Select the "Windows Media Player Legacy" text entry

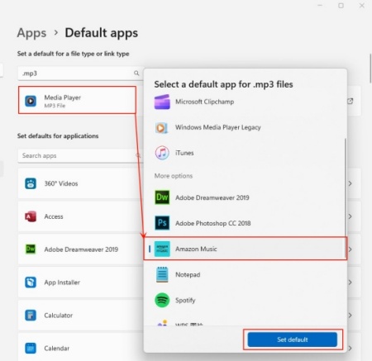[x=218, y=127]
